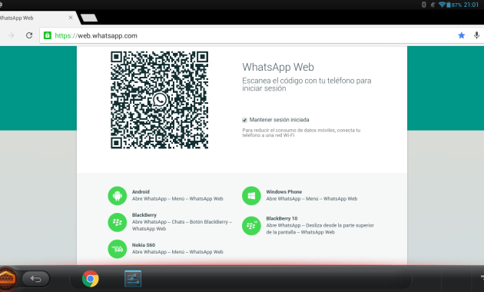Click Mantener sesión iniciada label

(280, 120)
